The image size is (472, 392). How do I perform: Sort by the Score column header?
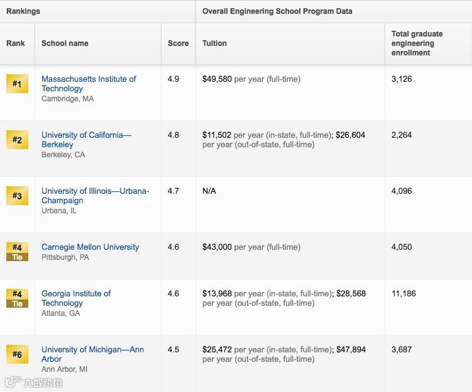pyautogui.click(x=178, y=43)
